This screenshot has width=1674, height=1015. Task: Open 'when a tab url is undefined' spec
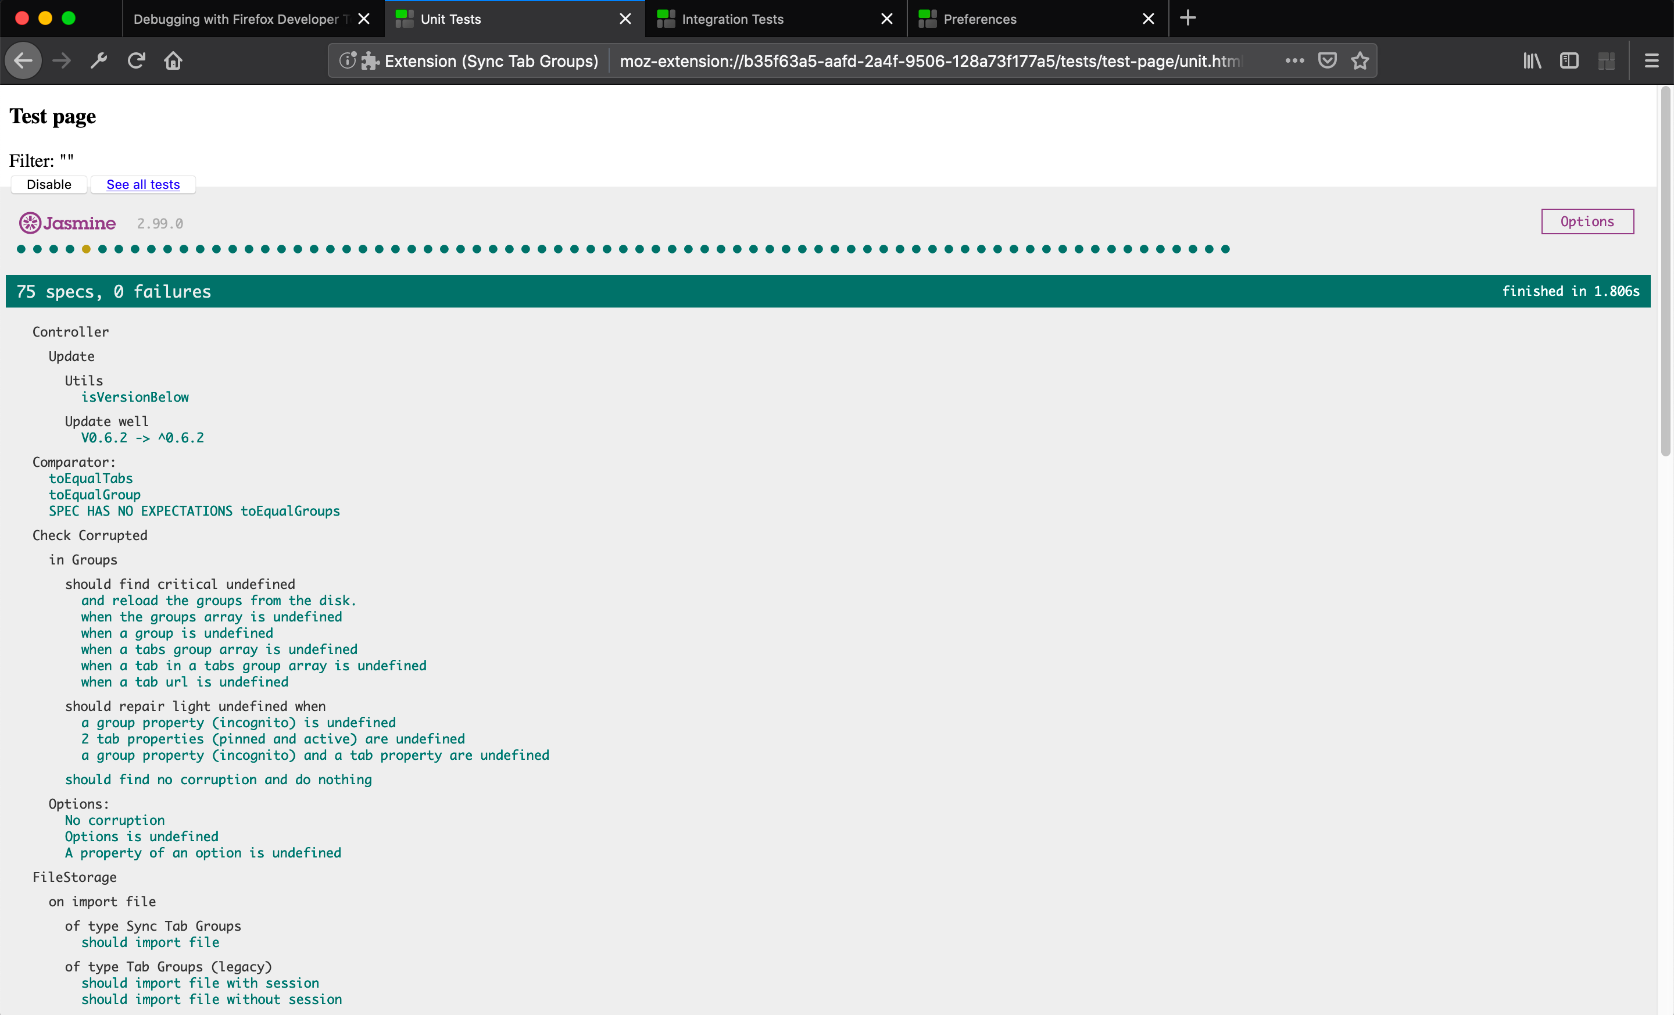pos(185,683)
